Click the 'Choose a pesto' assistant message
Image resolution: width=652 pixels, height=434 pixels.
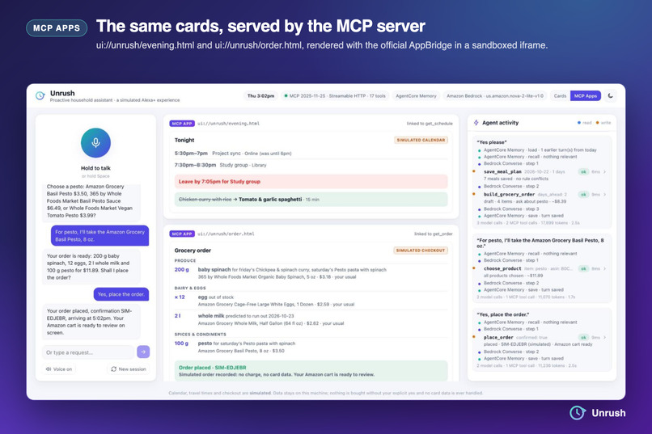(91, 201)
